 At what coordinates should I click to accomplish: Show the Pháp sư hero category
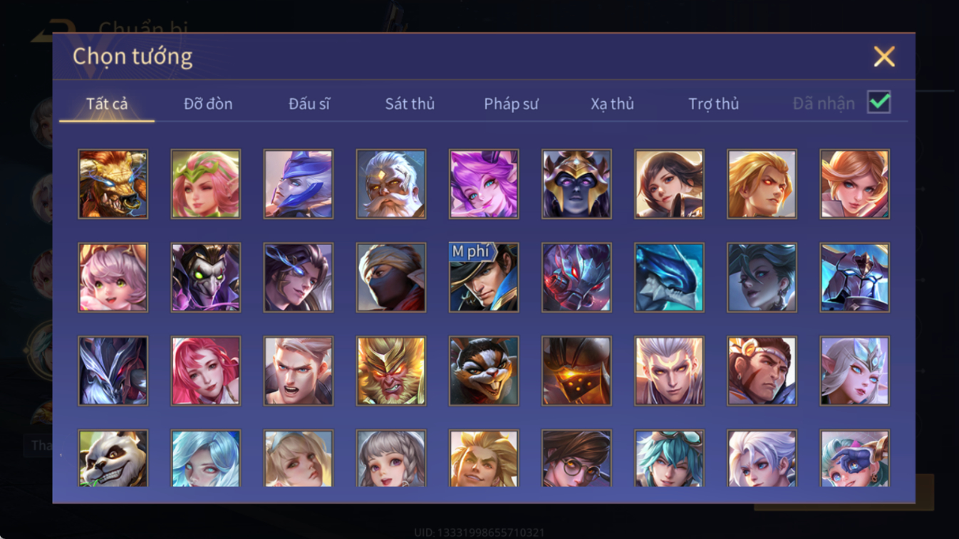(511, 104)
